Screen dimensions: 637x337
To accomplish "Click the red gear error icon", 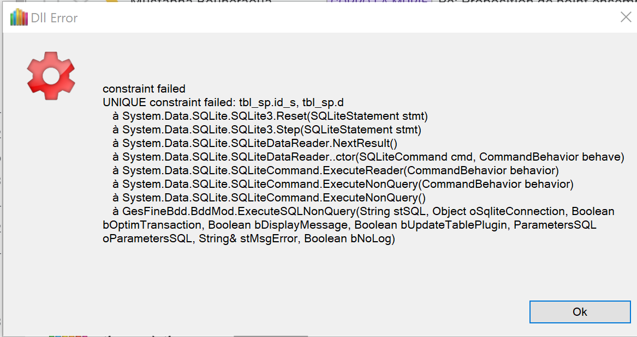I will (51, 76).
